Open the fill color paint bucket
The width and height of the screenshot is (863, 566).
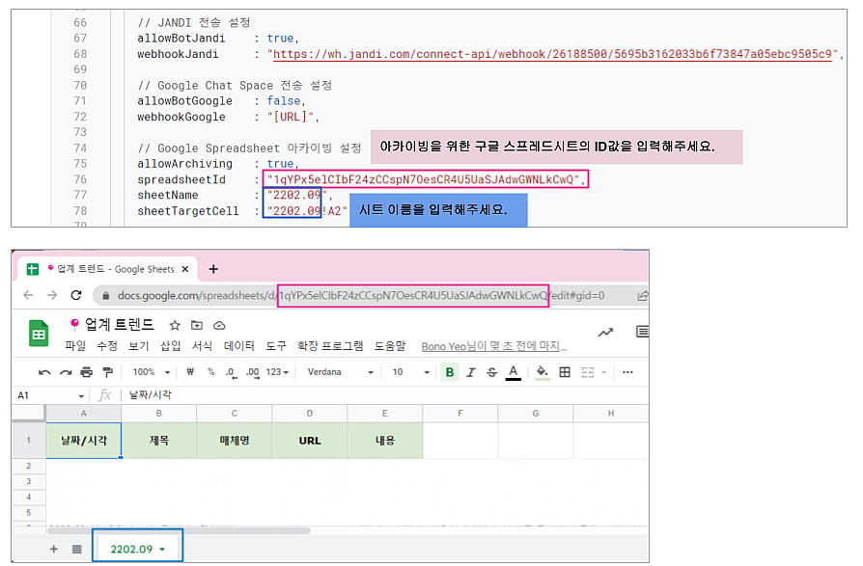point(542,372)
